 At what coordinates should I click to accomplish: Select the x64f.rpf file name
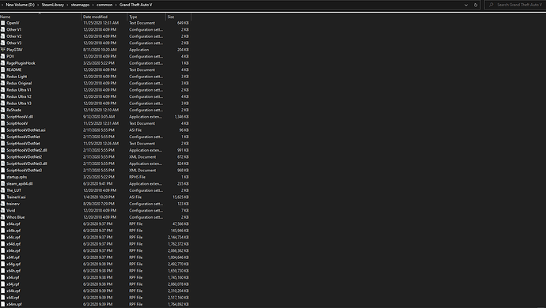[13, 257]
